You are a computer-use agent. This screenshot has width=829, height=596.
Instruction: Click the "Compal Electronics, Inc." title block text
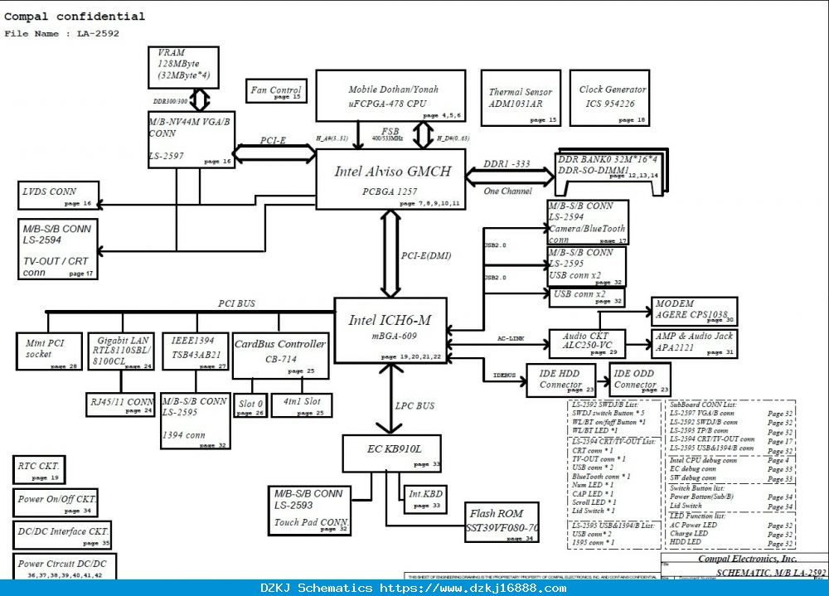pos(747,559)
